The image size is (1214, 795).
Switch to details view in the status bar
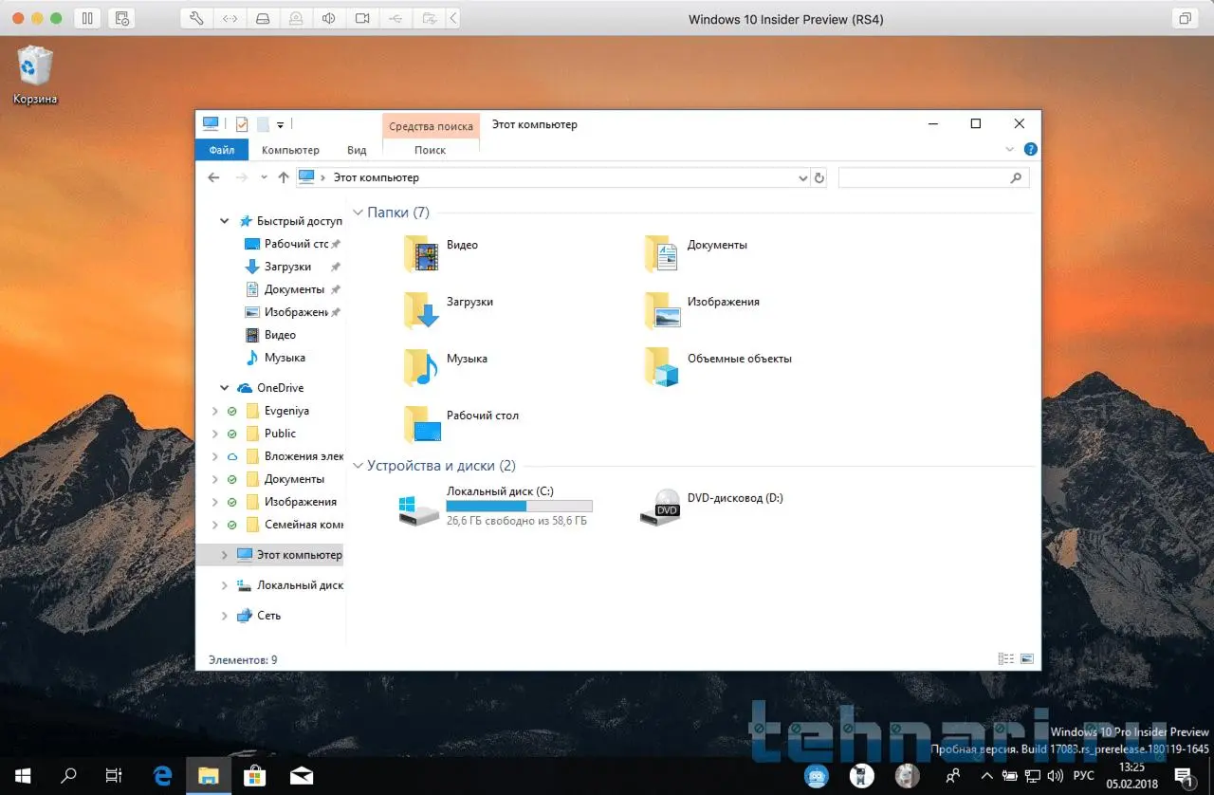[x=1005, y=659]
